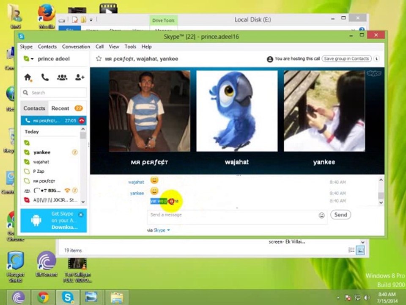The width and height of the screenshot is (406, 305).
Task: Open the Teri Galliyan full video file
Action: tap(77, 270)
